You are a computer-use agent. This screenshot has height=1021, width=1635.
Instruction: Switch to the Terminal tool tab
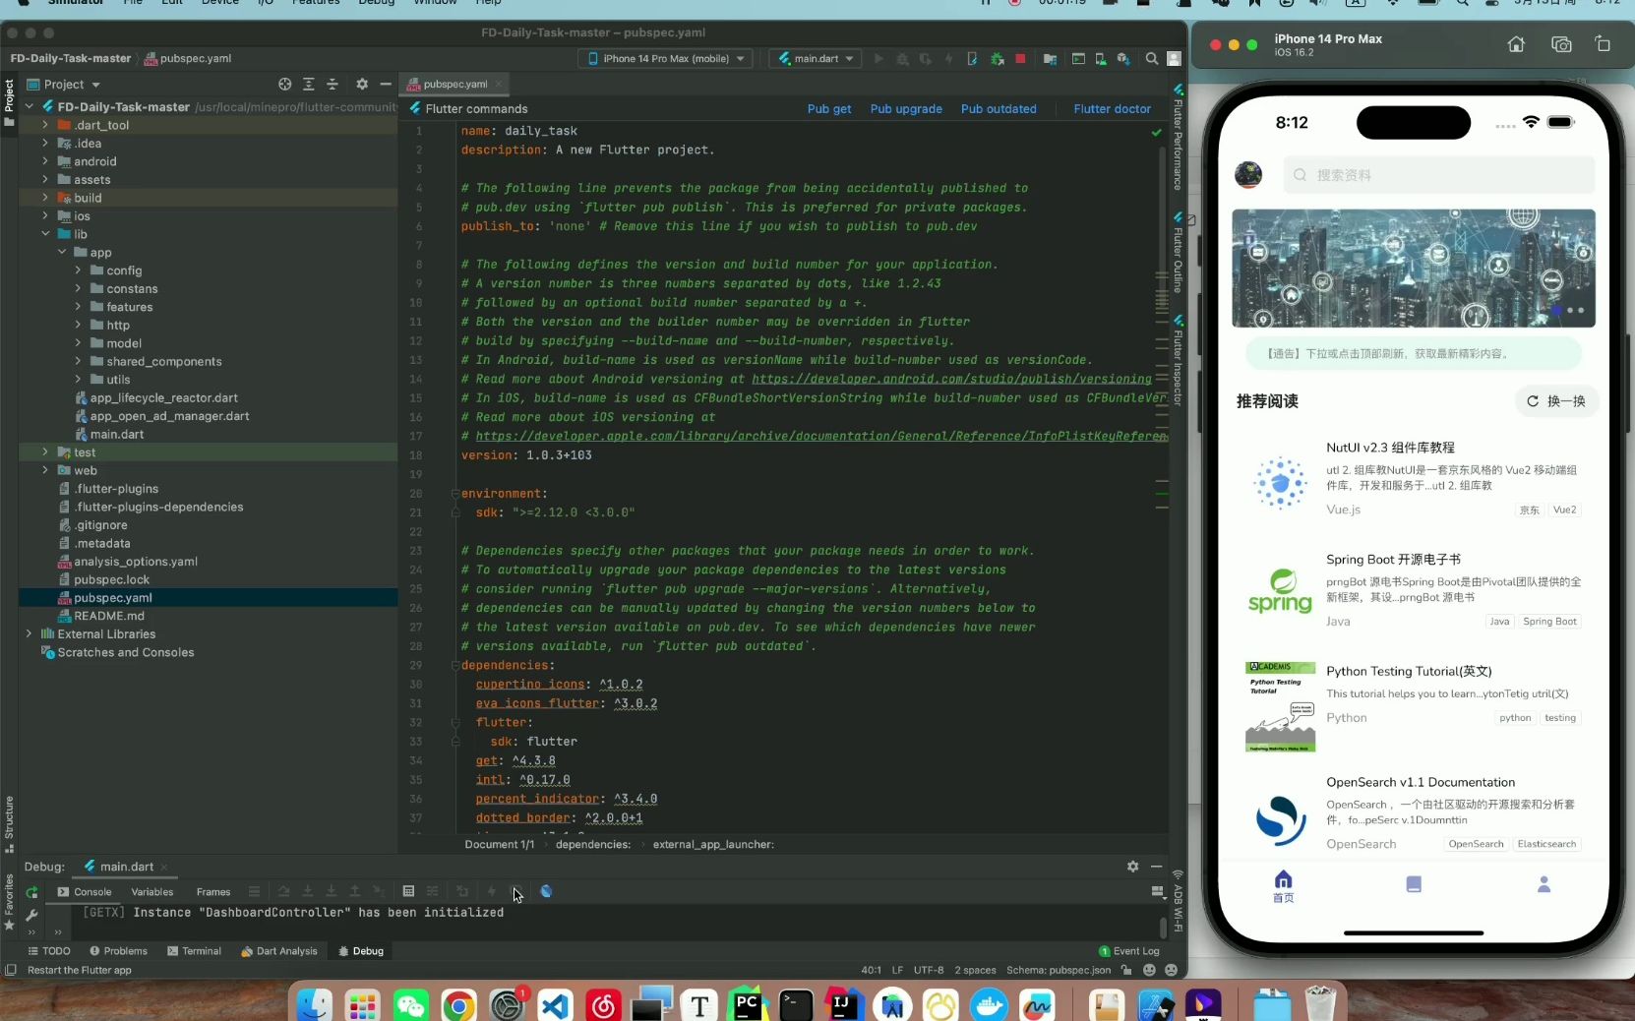[x=194, y=951]
